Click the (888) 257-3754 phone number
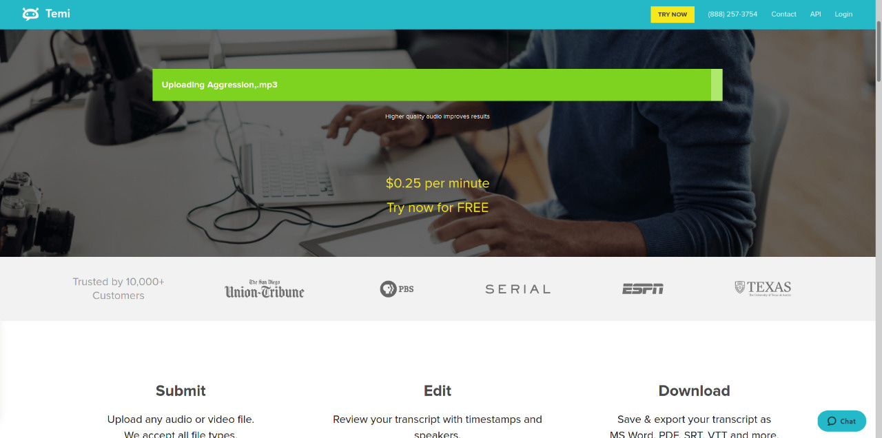This screenshot has height=438, width=882. coord(732,14)
